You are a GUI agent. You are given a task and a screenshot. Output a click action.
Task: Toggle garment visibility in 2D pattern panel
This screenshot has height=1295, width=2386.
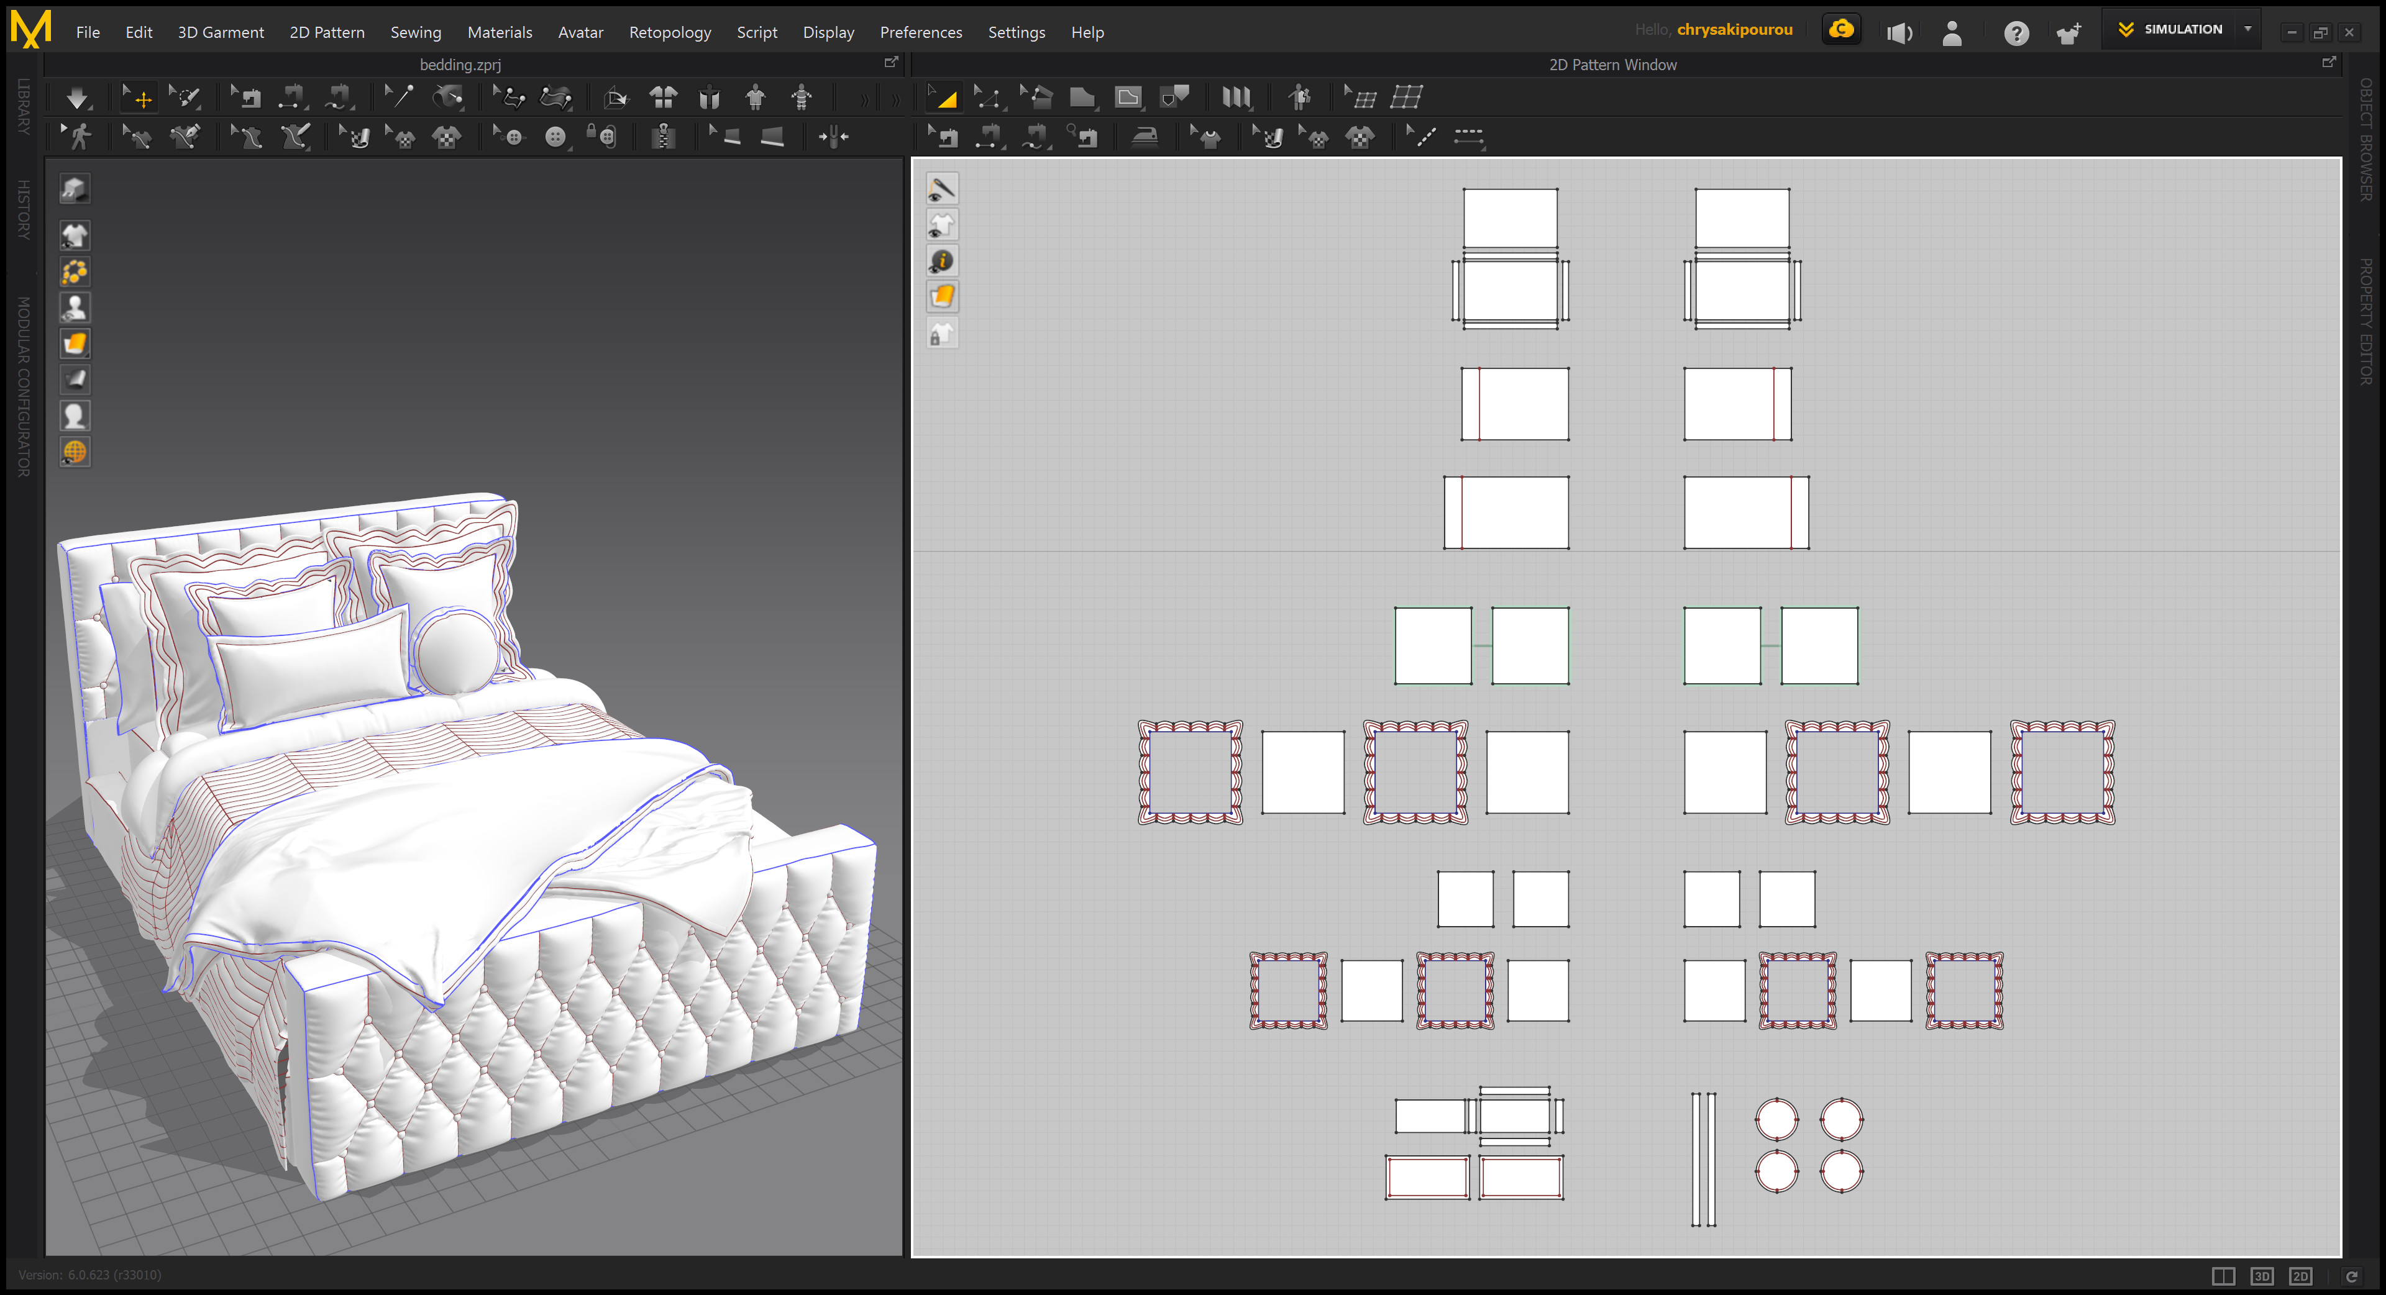(x=942, y=224)
